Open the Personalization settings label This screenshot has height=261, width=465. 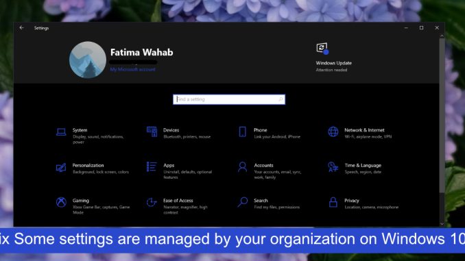88,165
